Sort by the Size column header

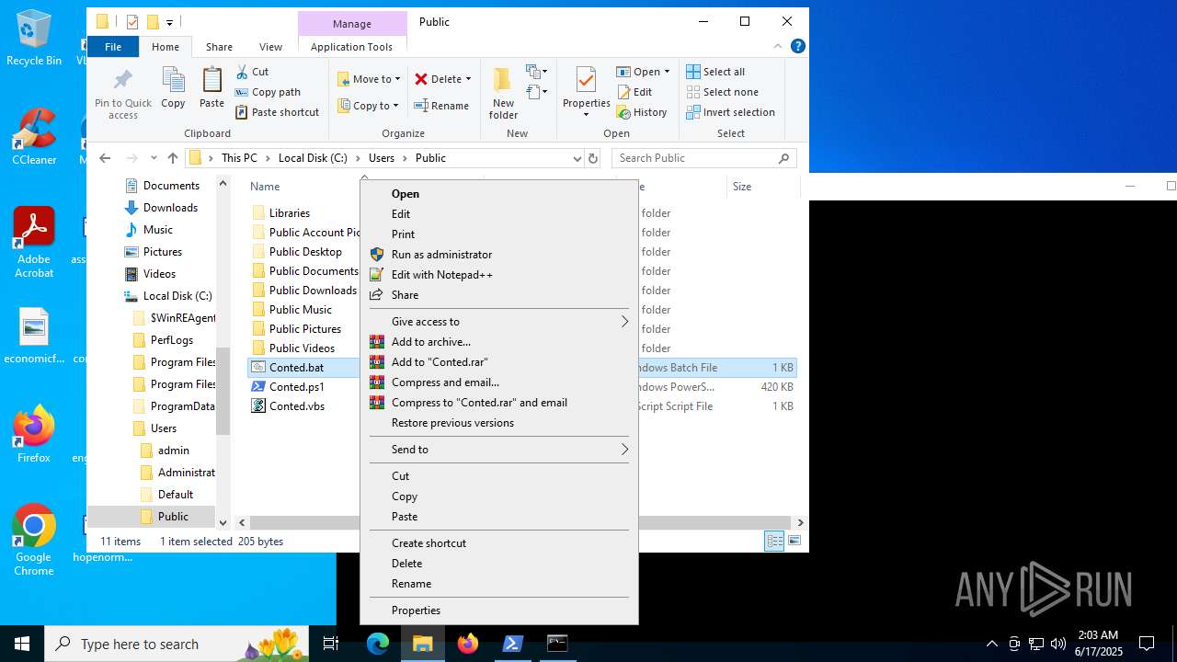tap(742, 187)
